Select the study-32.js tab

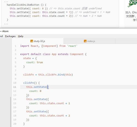tap(38, 41)
